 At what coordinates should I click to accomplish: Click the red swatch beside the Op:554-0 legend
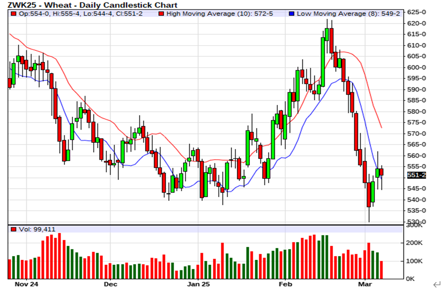(13, 14)
